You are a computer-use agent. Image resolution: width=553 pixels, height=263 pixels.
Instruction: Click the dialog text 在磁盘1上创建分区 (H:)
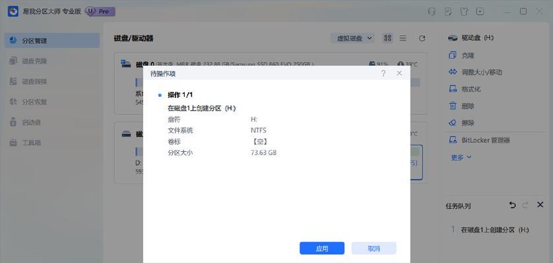[x=202, y=108]
